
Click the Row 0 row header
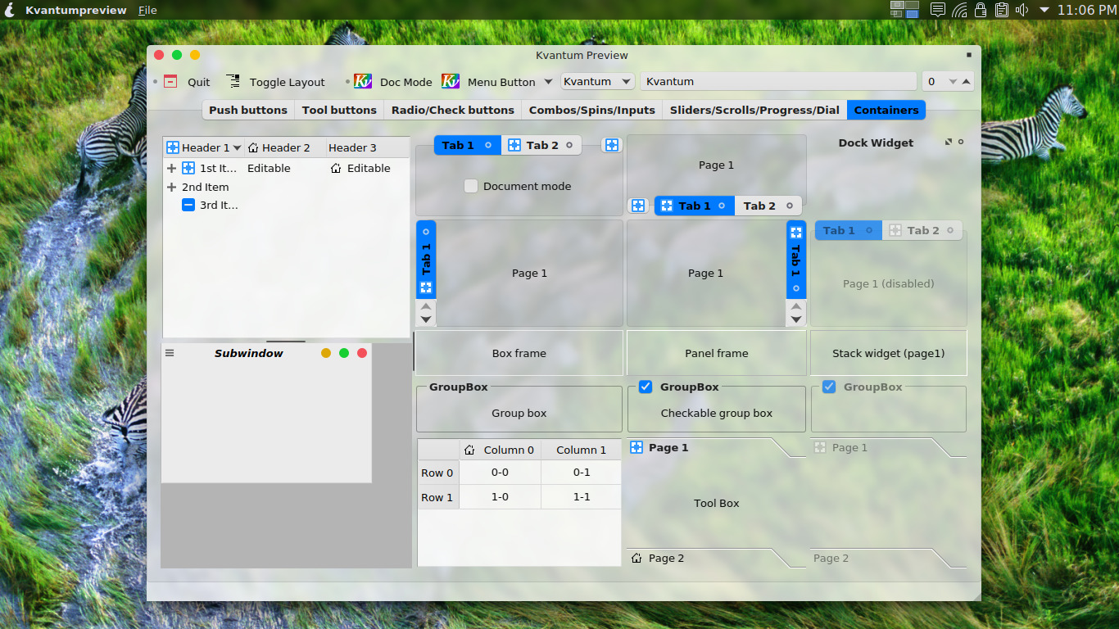438,473
